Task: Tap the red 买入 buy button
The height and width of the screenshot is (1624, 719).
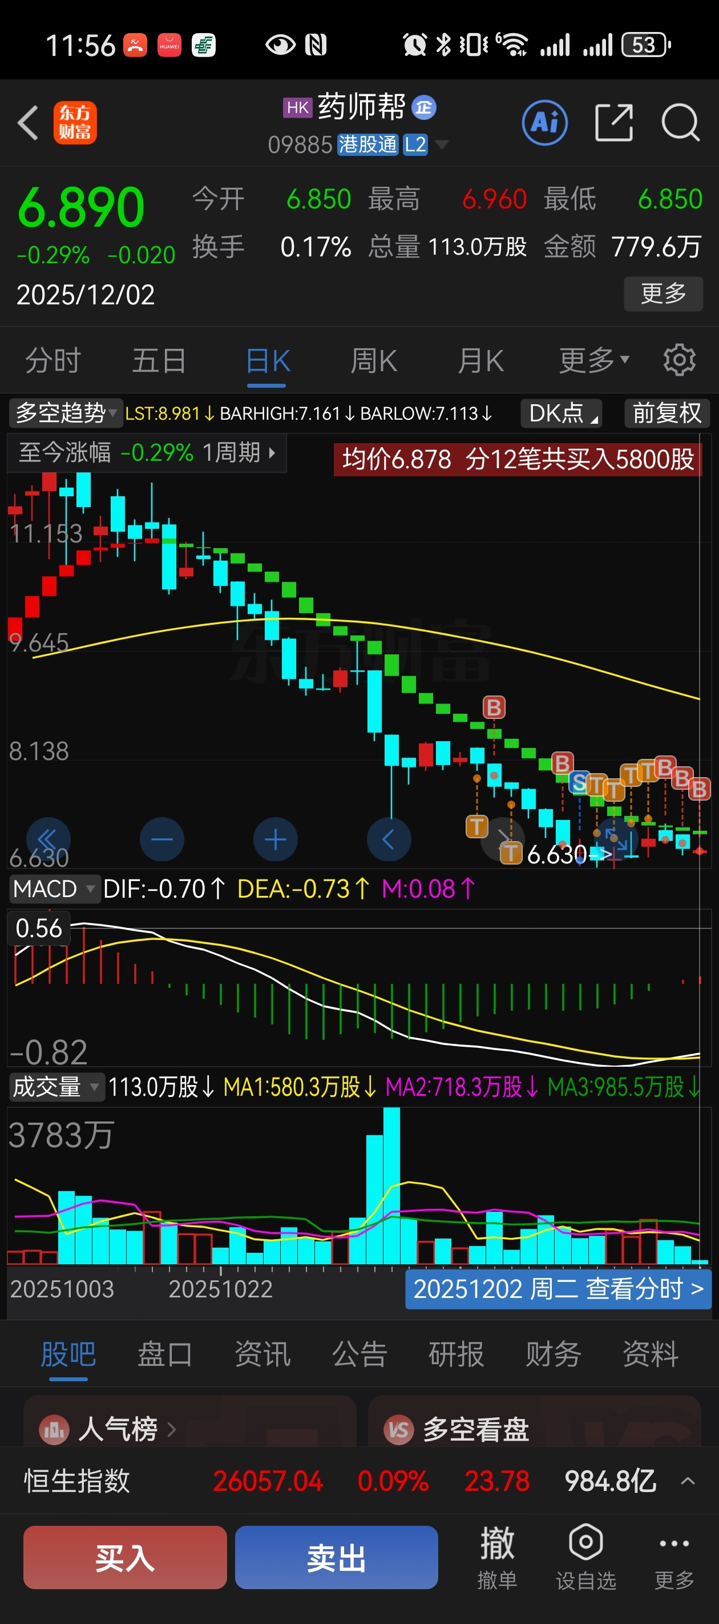Action: coord(125,1557)
